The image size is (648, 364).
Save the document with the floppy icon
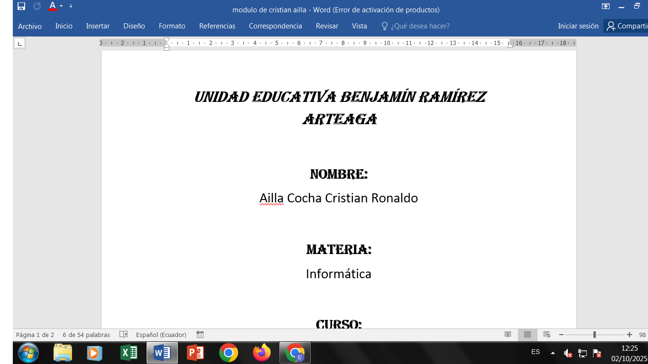point(21,6)
